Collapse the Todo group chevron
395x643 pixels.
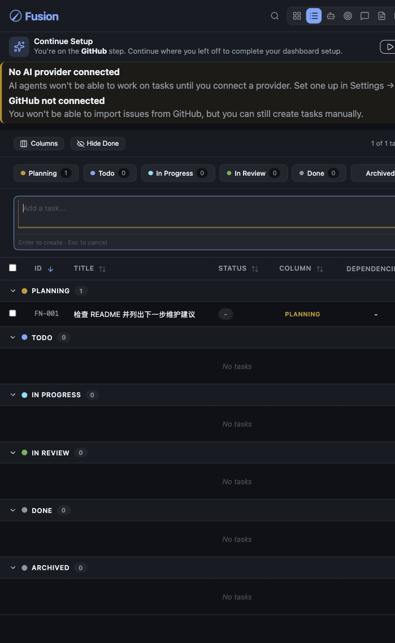pos(13,337)
